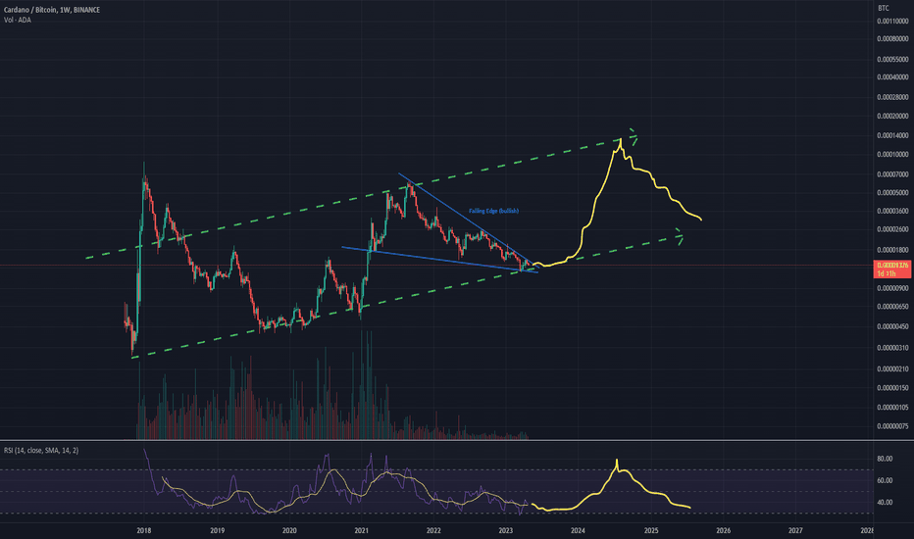Click the 0.00000450 price axis label
The height and width of the screenshot is (539, 914).
(892, 327)
